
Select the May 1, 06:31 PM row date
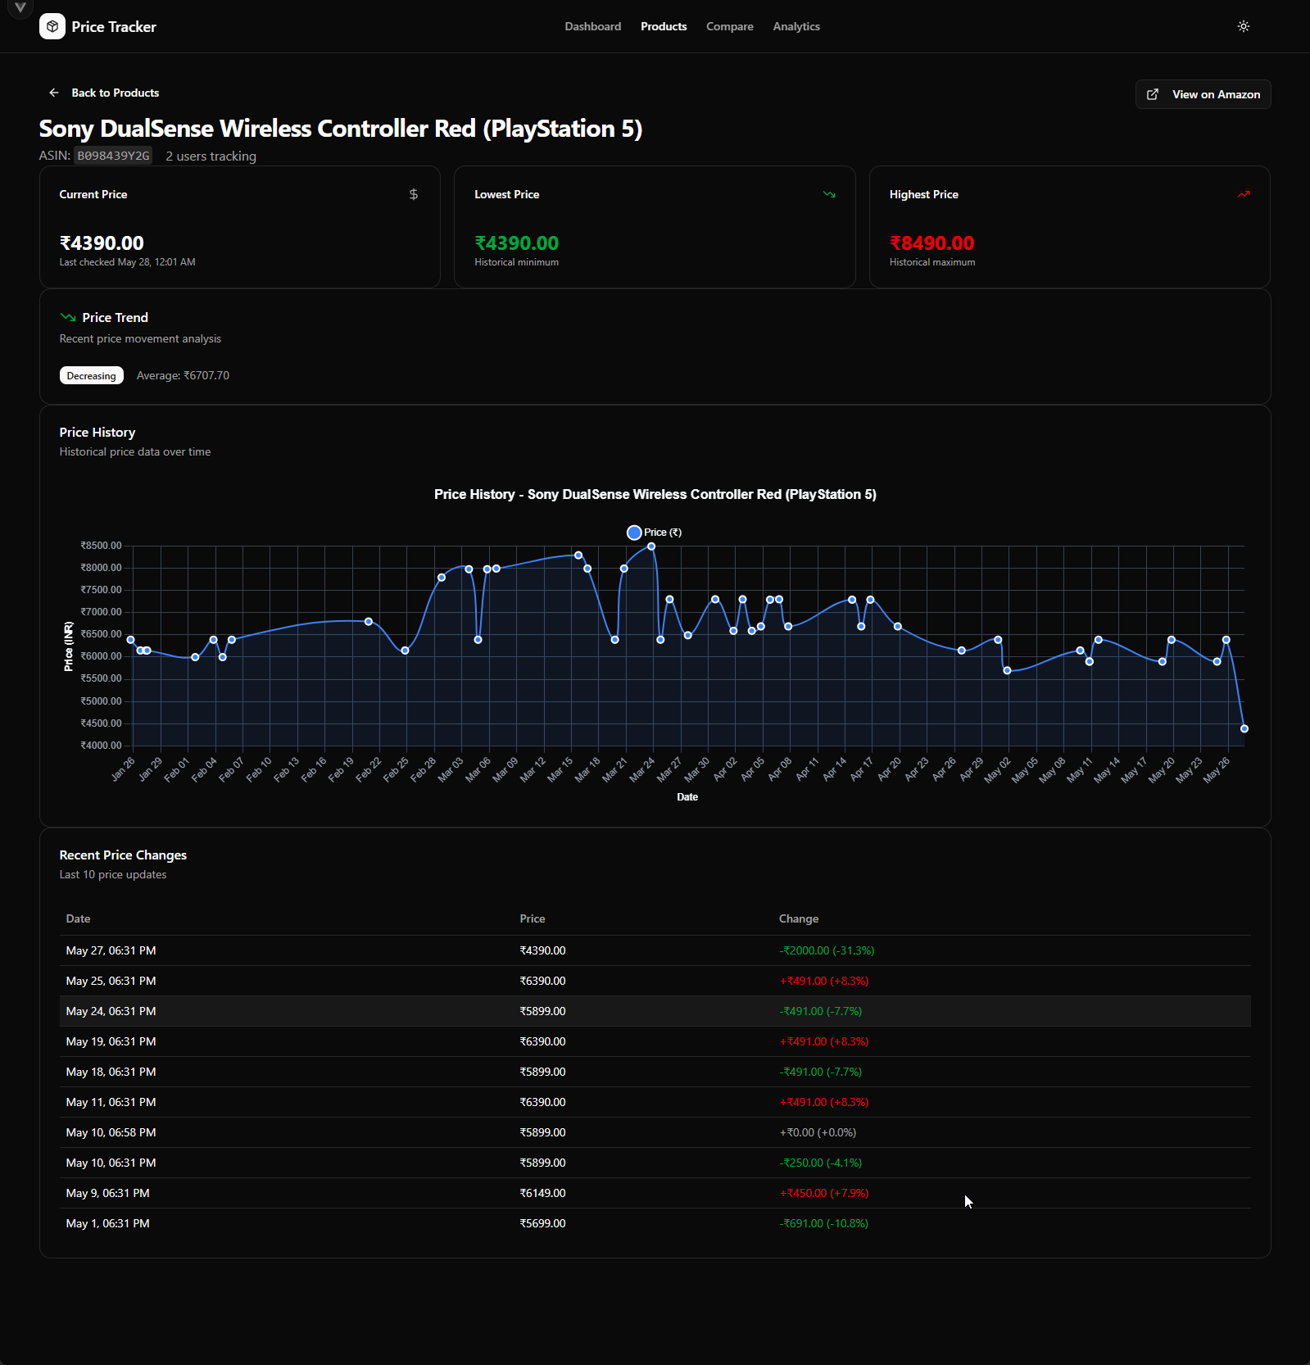[107, 1223]
